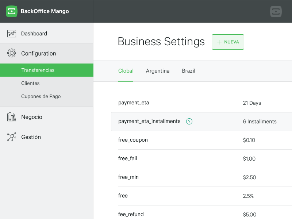Screen dimensions: 292x219
Task: Switch to the Argentina tab
Action: (x=158, y=71)
